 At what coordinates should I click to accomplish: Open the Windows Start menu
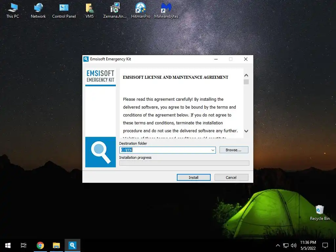pyautogui.click(x=8, y=245)
